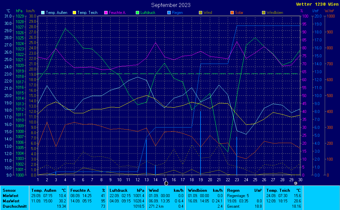Click the olive Wind legend swatch
The height and width of the screenshot is (210, 340).
pyautogui.click(x=201, y=13)
